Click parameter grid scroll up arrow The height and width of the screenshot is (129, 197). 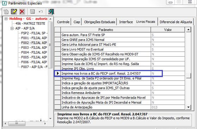(x=188, y=30)
